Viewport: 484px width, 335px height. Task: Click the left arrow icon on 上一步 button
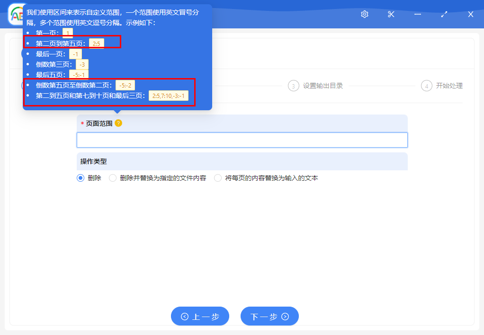[185, 316]
